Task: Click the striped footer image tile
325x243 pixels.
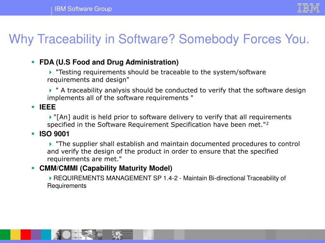Action: pyautogui.click(x=128, y=234)
